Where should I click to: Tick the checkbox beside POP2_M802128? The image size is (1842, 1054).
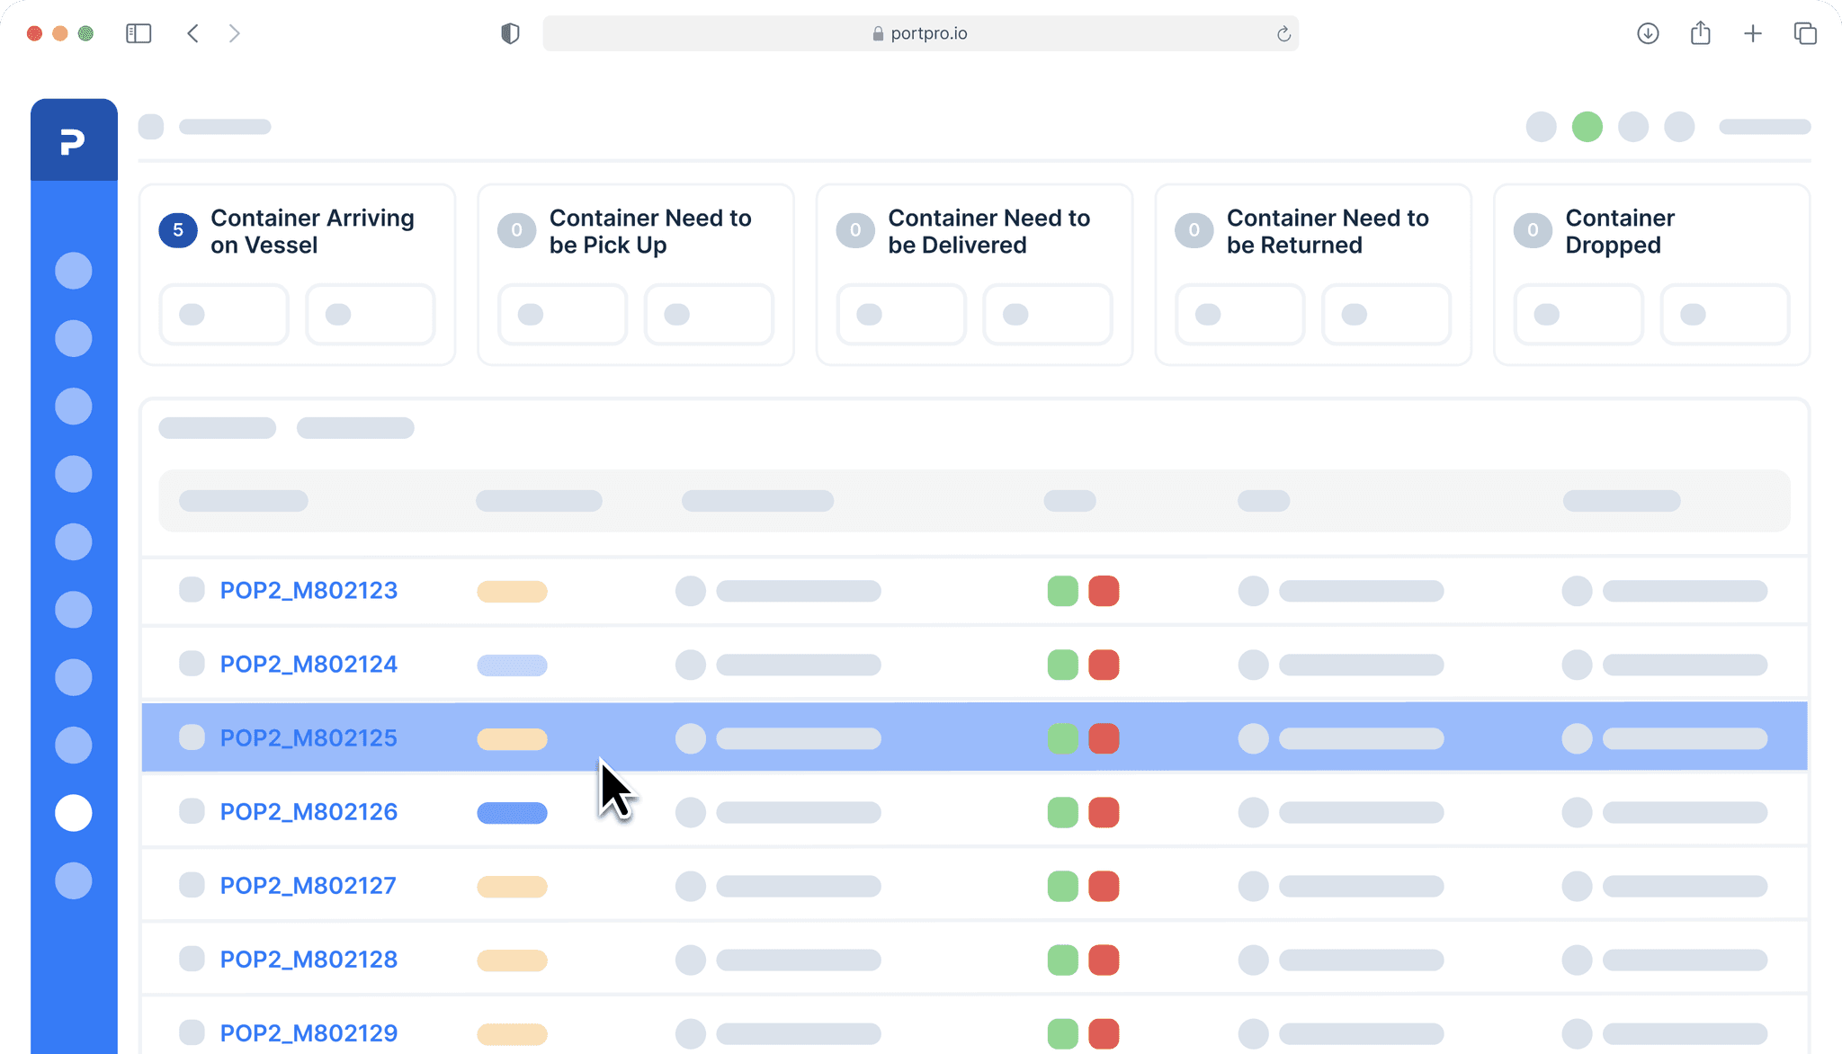[192, 959]
